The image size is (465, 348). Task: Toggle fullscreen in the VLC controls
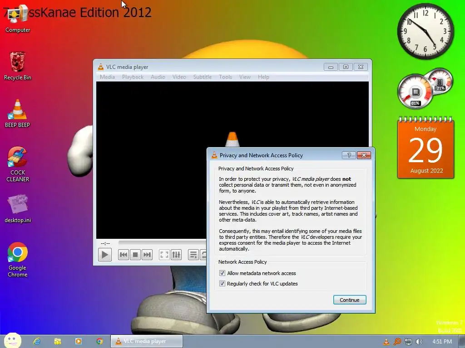click(164, 255)
